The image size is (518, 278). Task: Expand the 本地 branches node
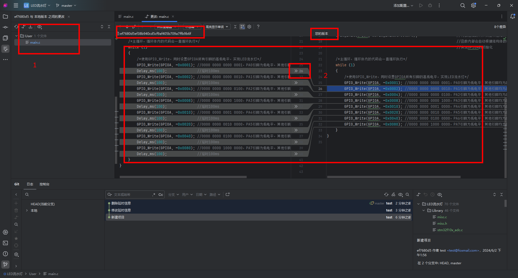27,210
